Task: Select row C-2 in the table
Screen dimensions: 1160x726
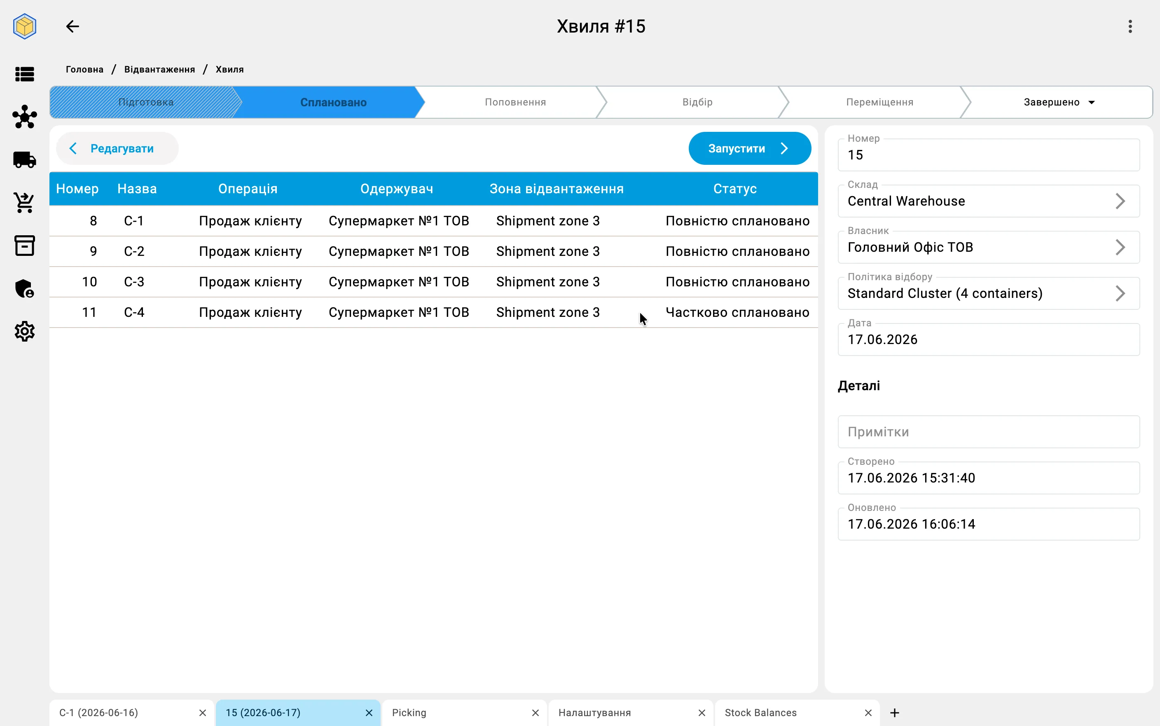Action: pos(433,251)
